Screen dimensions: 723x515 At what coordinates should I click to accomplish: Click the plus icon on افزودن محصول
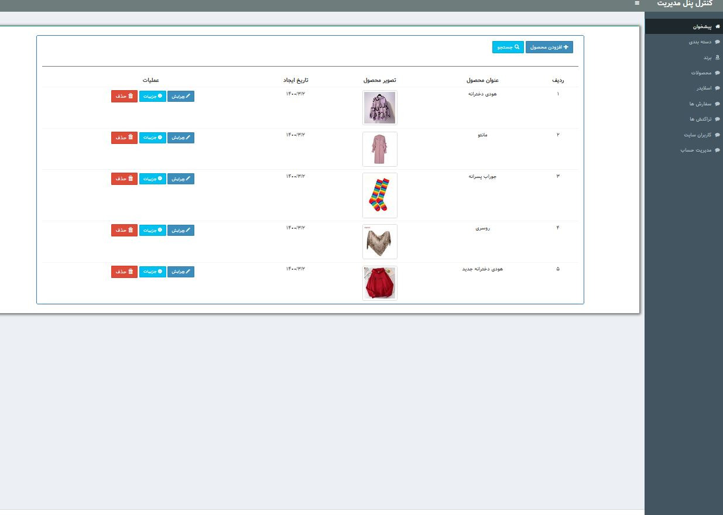pyautogui.click(x=566, y=47)
